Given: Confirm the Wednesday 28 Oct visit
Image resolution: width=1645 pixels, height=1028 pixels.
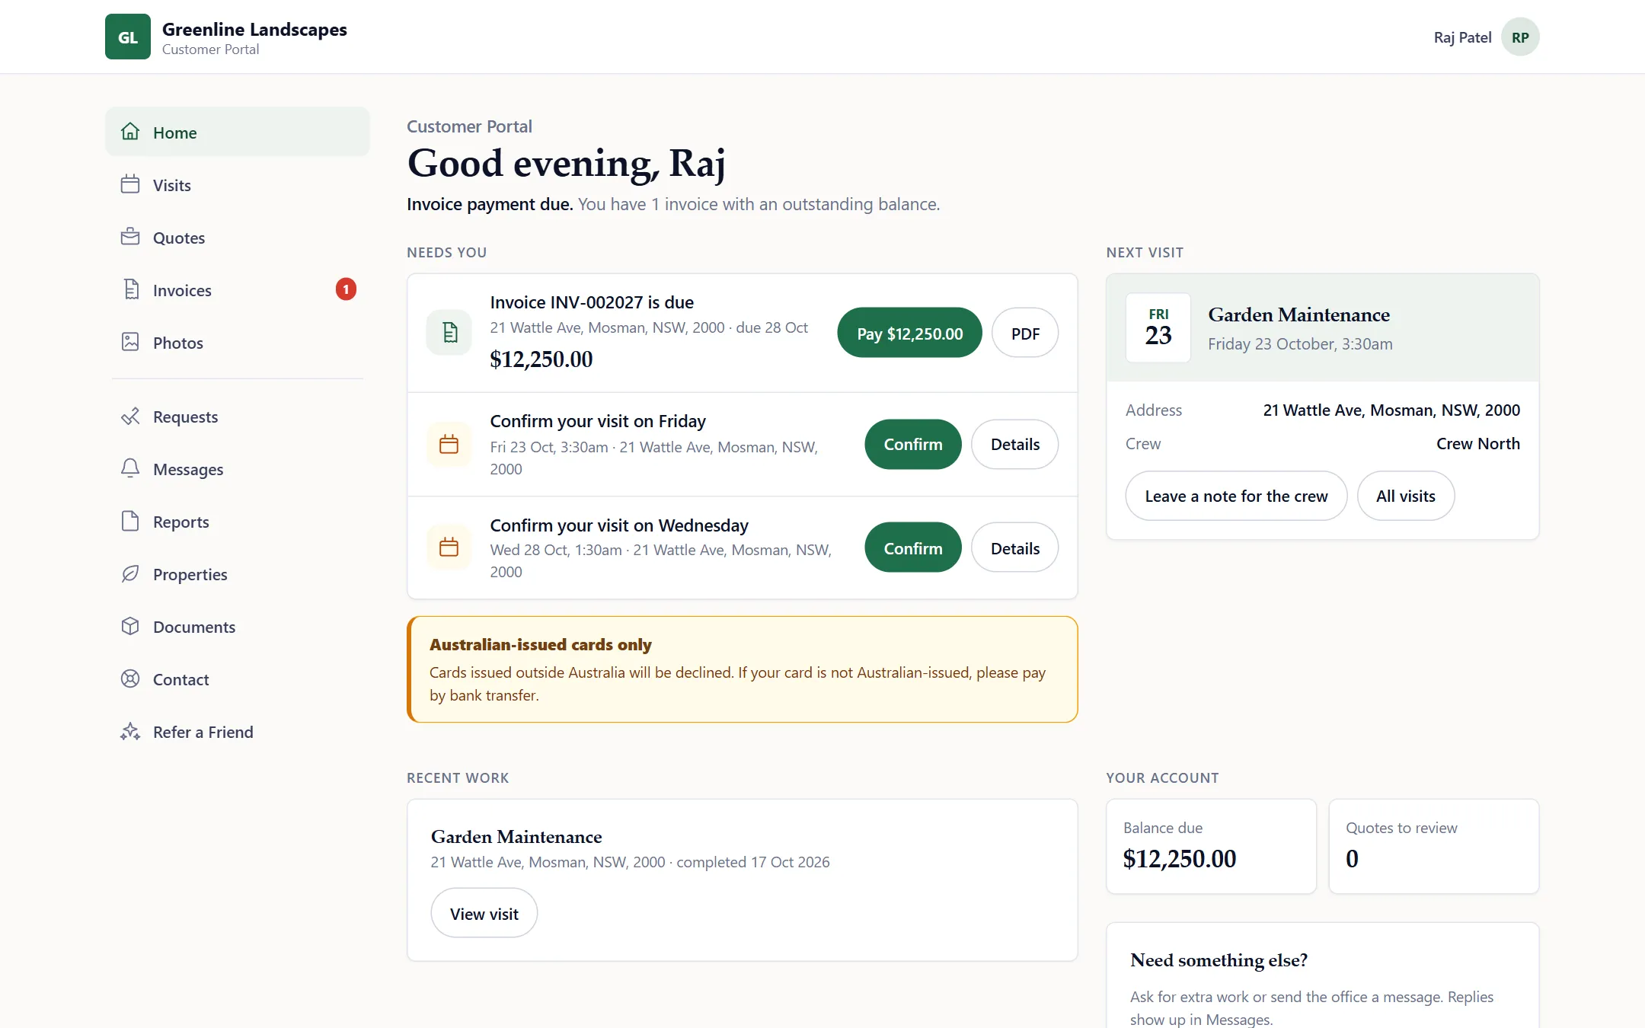Looking at the screenshot, I should pyautogui.click(x=912, y=548).
